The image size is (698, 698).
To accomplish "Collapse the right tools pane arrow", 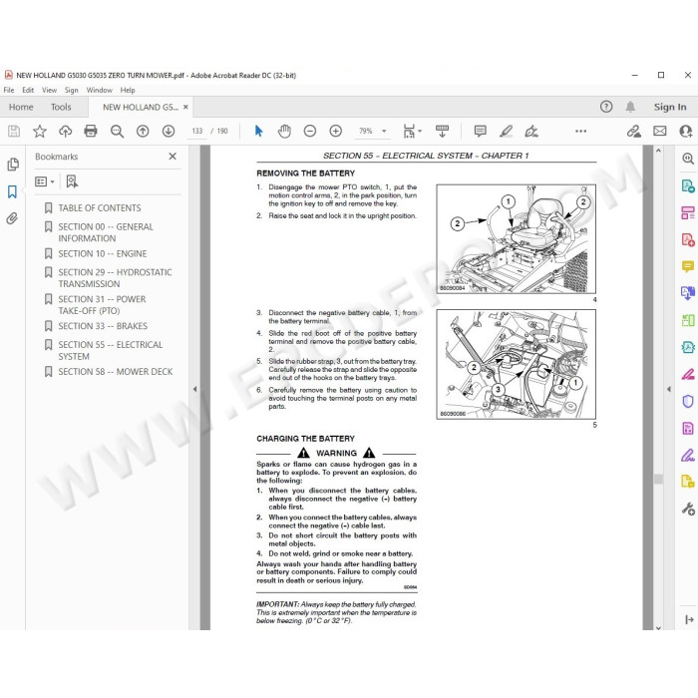I will pyautogui.click(x=669, y=389).
